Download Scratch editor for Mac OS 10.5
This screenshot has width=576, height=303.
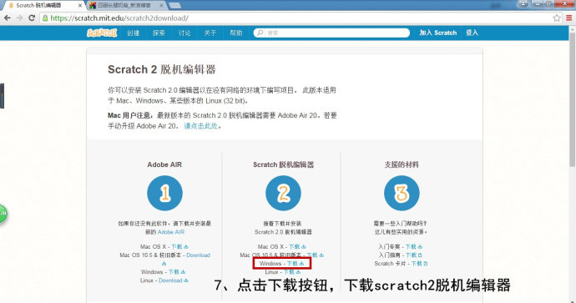316,255
